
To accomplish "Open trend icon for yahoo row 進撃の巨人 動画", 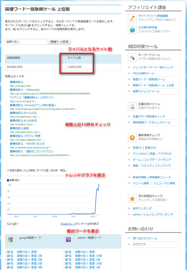I will 66,252.
